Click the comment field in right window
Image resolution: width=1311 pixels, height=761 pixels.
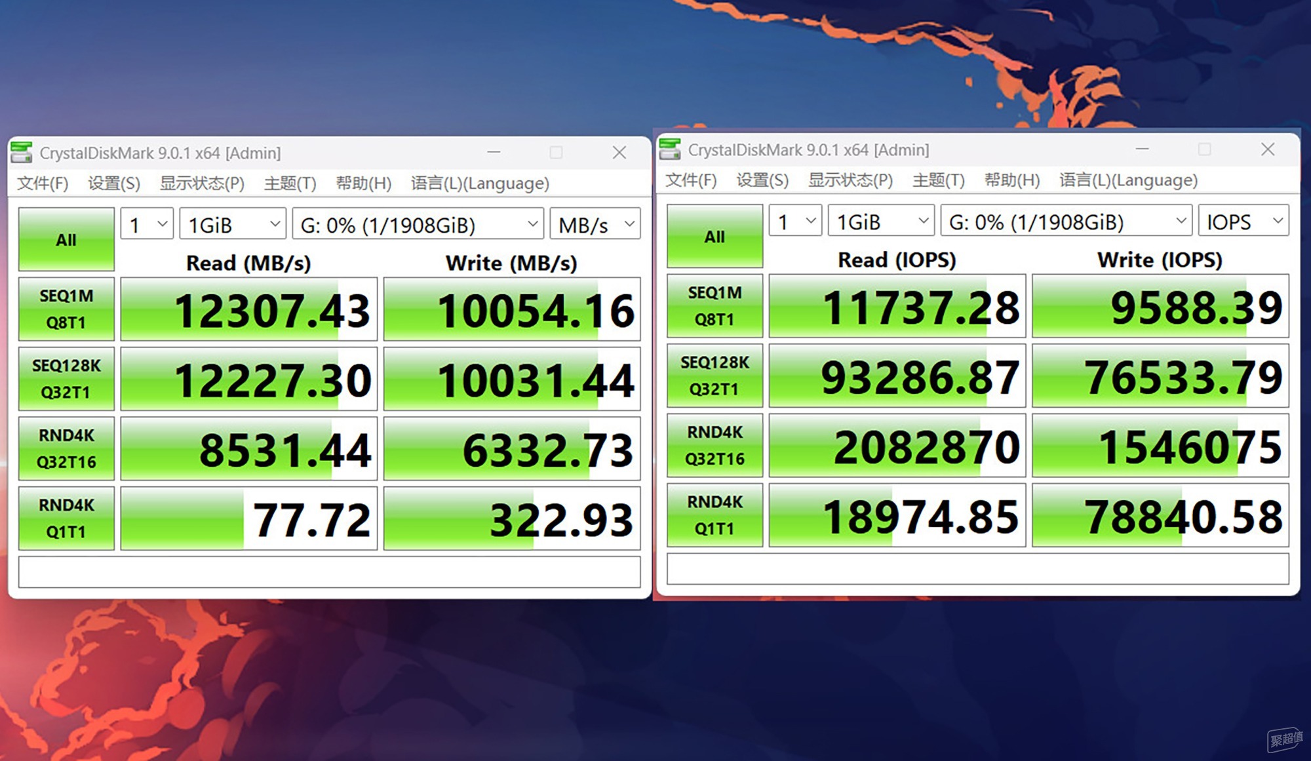click(977, 568)
